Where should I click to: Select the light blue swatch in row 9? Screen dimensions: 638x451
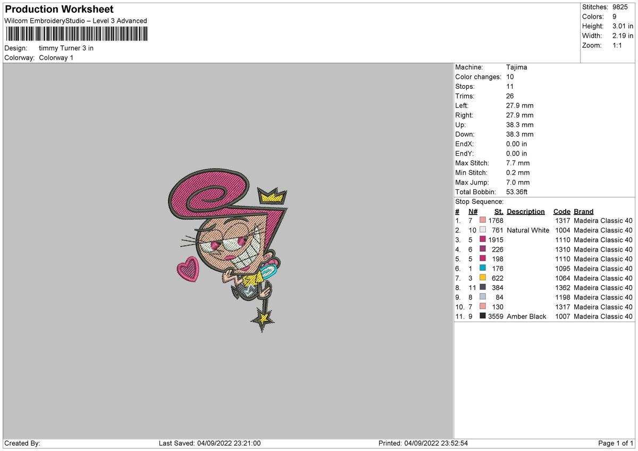pyautogui.click(x=483, y=297)
